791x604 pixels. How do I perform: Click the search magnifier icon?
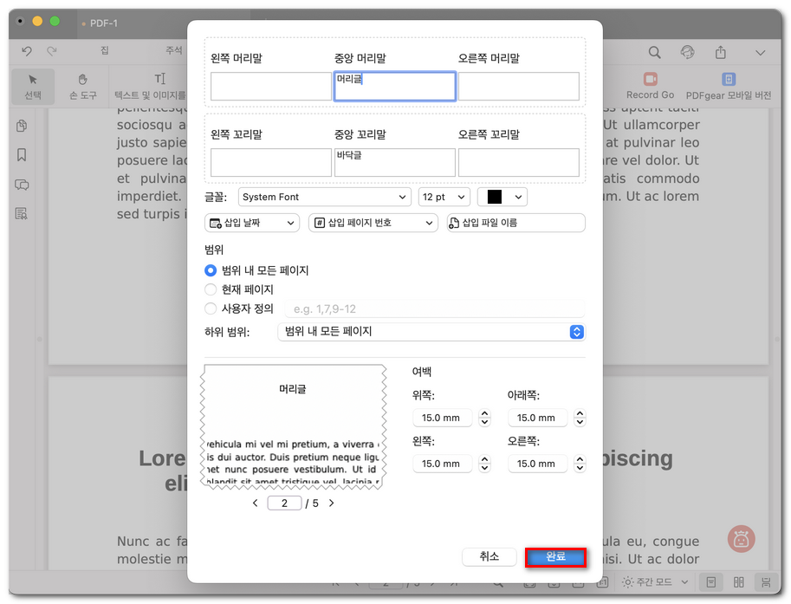click(655, 52)
